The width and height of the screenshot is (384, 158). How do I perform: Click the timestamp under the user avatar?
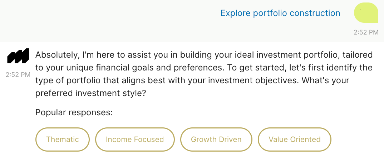366,32
